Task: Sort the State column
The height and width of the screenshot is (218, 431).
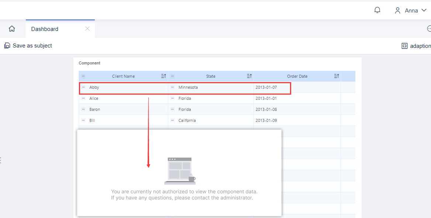Action: click(249, 76)
